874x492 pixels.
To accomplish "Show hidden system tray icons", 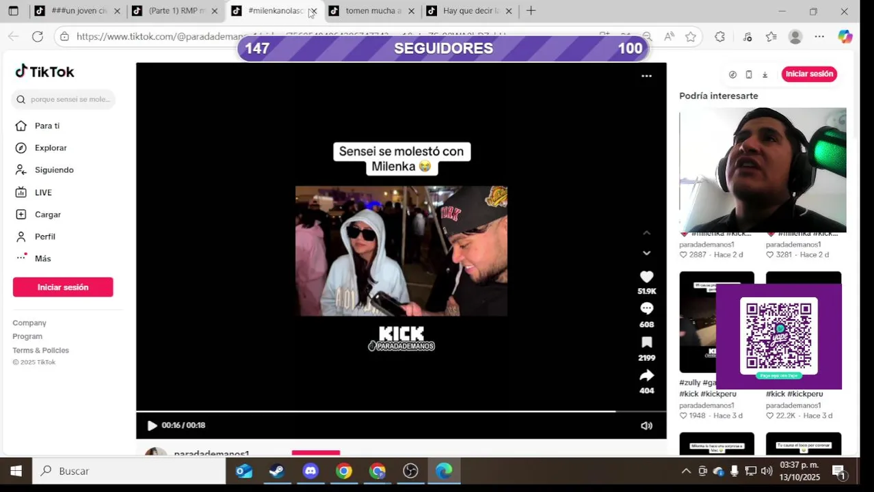I will click(686, 471).
